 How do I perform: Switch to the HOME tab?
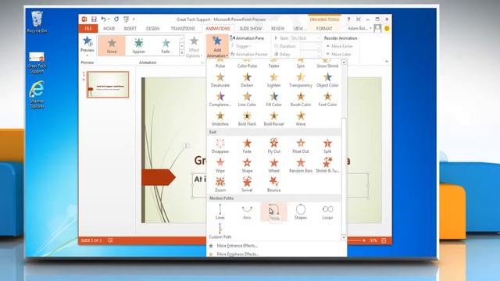click(109, 29)
